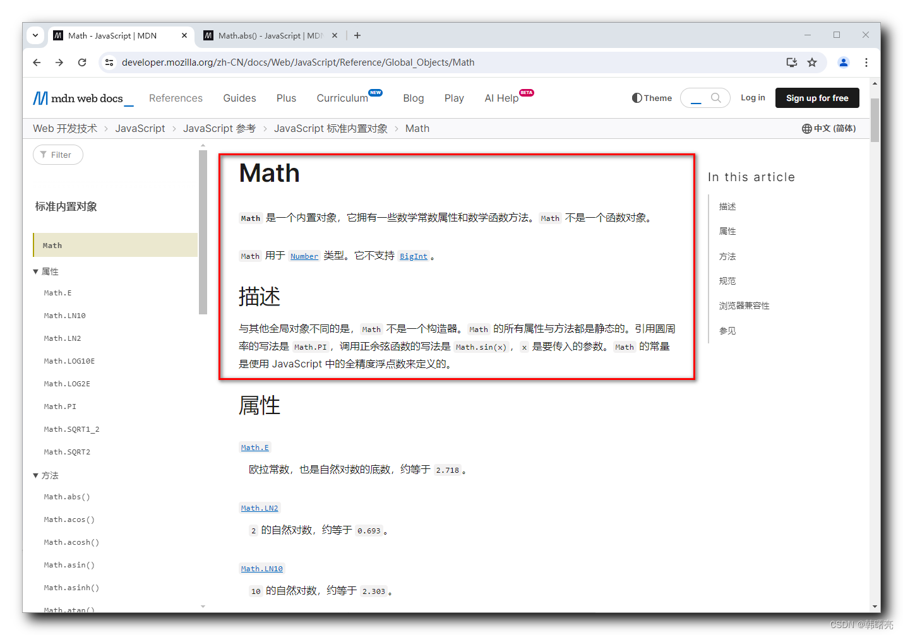Go back with the browser back arrow
The image size is (903, 635).
pos(37,62)
